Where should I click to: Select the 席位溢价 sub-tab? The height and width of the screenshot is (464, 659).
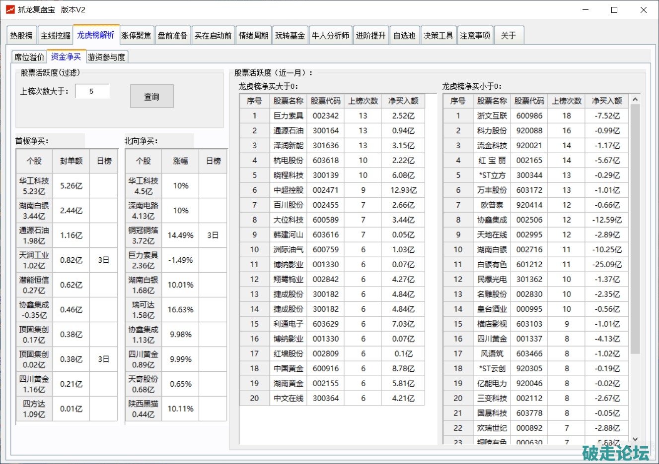point(29,57)
